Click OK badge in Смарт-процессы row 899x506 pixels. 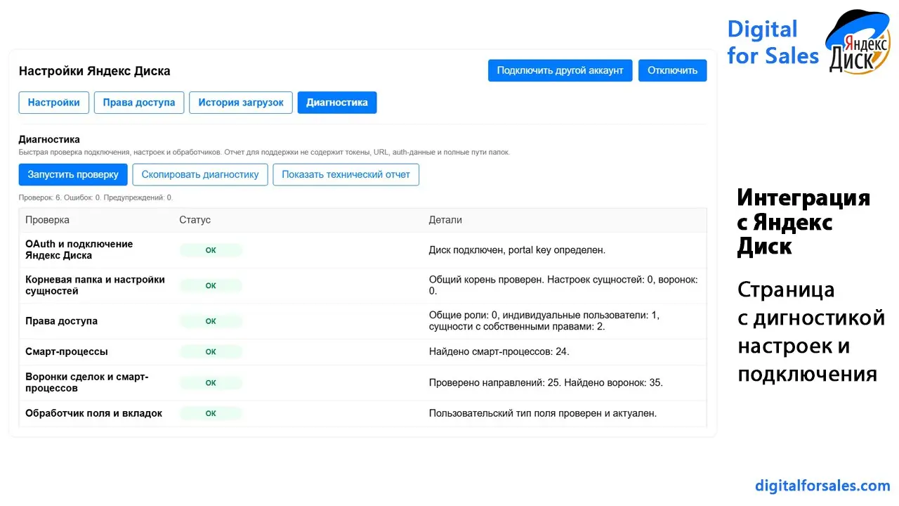click(211, 352)
